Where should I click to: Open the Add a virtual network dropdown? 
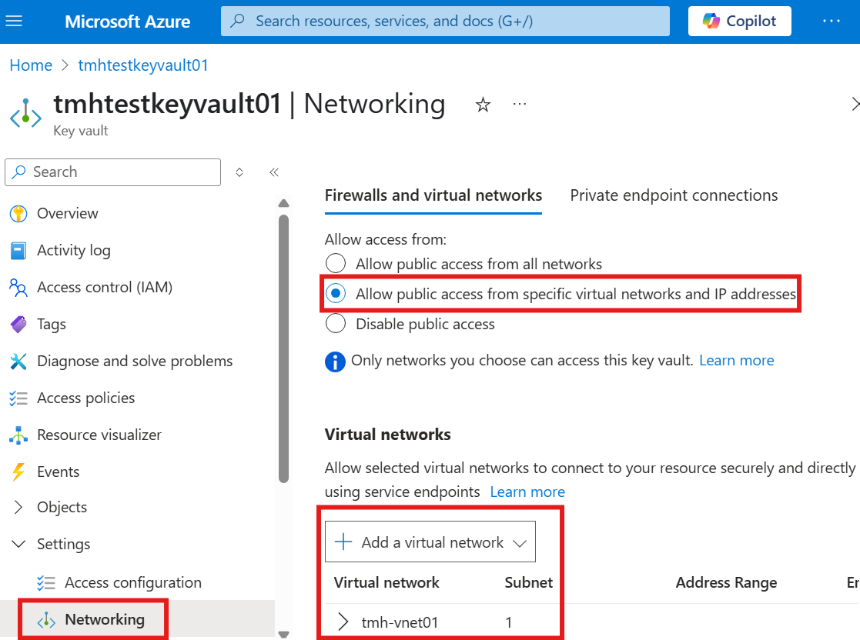coord(430,542)
